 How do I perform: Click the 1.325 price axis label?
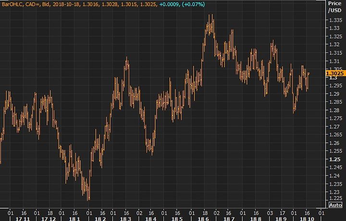click(x=335, y=37)
